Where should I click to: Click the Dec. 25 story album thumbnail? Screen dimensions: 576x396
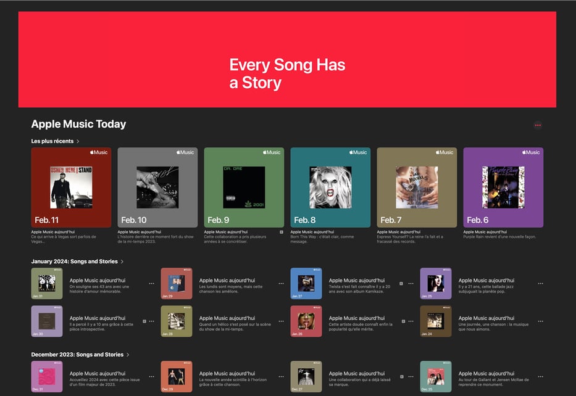436,376
